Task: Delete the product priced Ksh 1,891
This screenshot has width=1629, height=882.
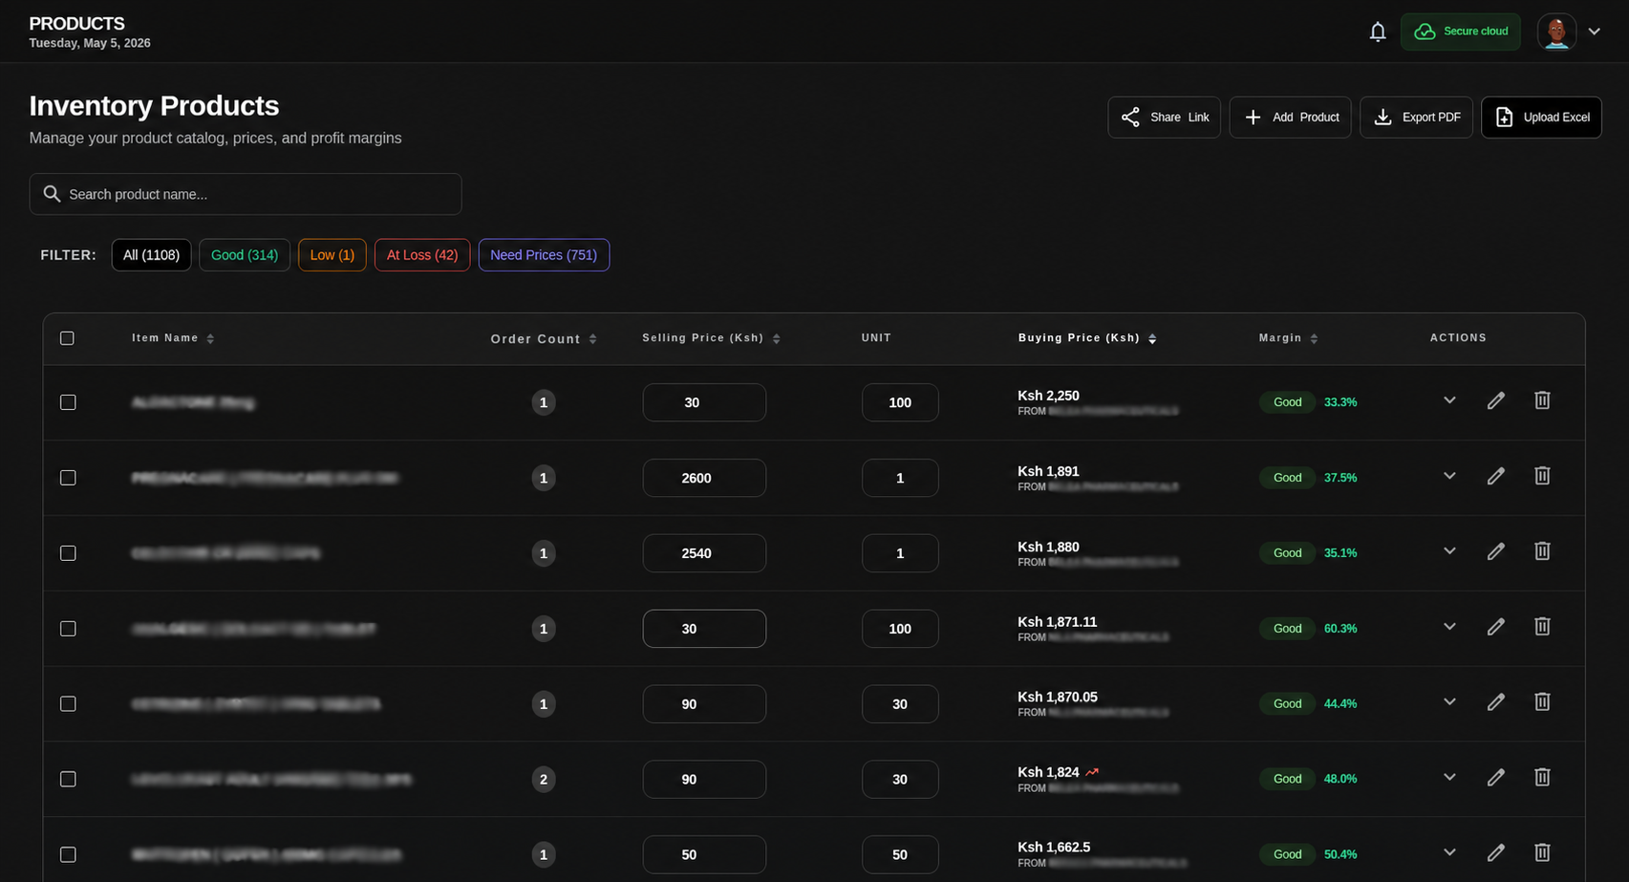Action: click(1542, 476)
